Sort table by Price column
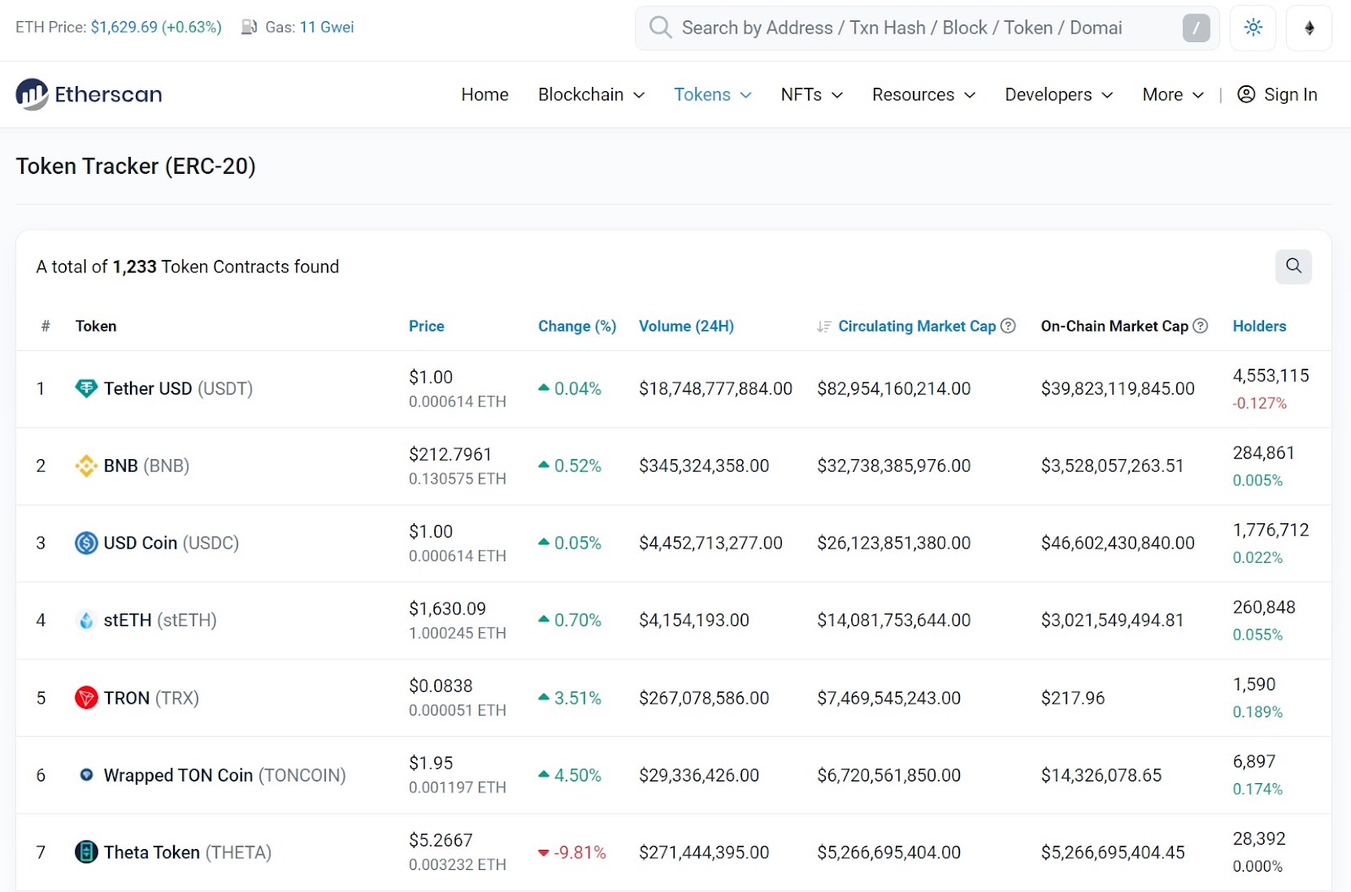The height and width of the screenshot is (892, 1351). [426, 326]
